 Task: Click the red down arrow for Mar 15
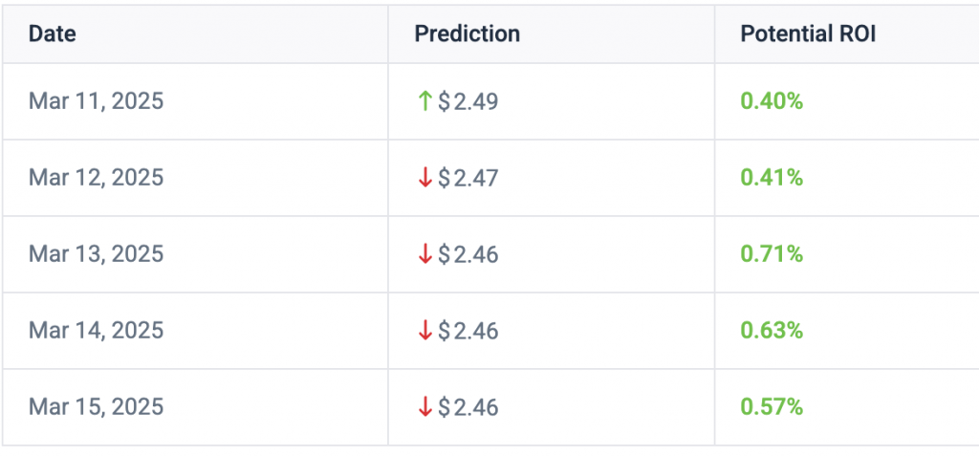click(425, 407)
